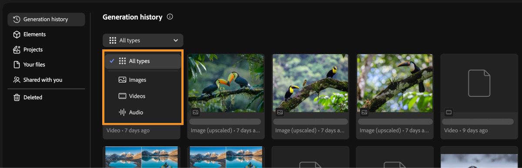Click the Deleted trash can icon
This screenshot has width=522, height=168.
click(17, 98)
